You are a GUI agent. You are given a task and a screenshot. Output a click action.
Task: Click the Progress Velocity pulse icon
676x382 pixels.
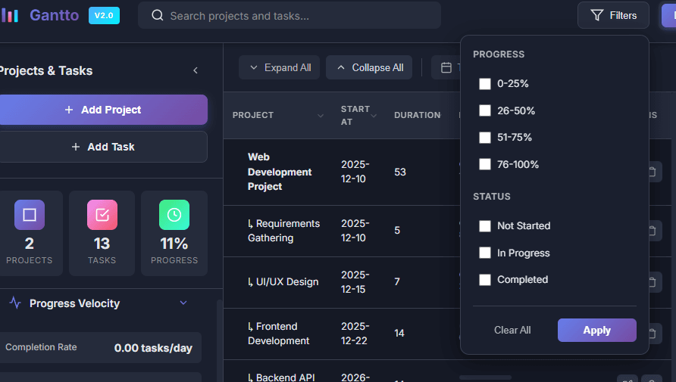pos(15,303)
